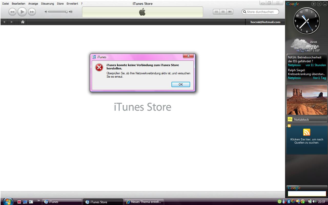Click the taskbar clock 22:37
The width and height of the screenshot is (328, 205).
point(322,202)
